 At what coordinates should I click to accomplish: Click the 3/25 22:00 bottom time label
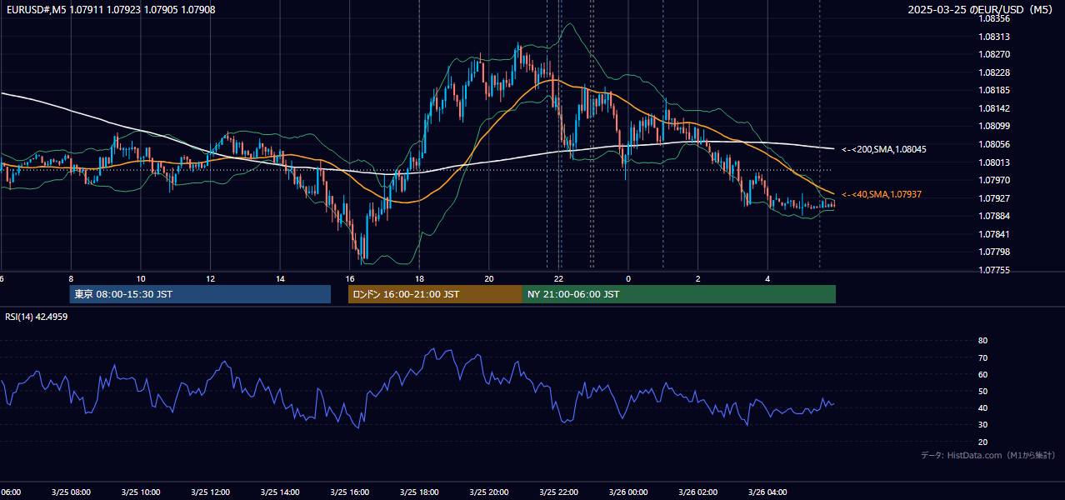(558, 492)
